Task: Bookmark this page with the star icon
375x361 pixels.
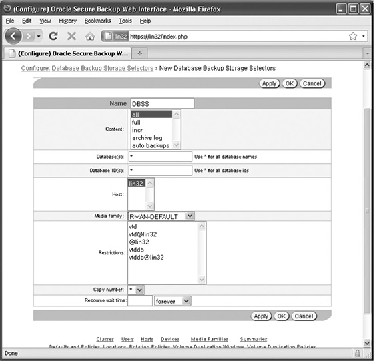Action: (x=353, y=36)
